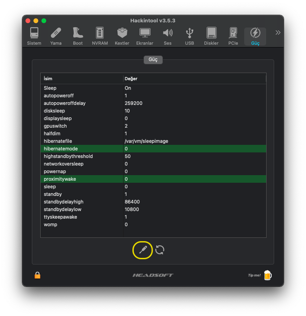This screenshot has width=306, height=316.
Task: Select the Güç tab label
Action: 153,59
